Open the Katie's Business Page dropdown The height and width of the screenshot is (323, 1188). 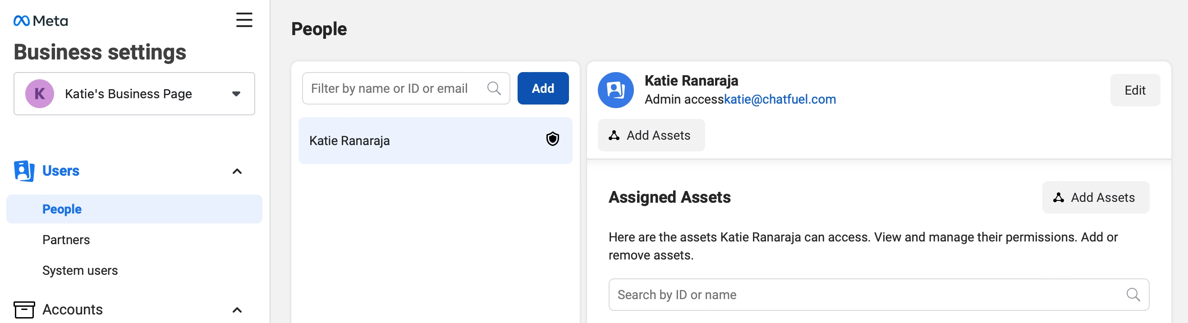click(x=134, y=94)
